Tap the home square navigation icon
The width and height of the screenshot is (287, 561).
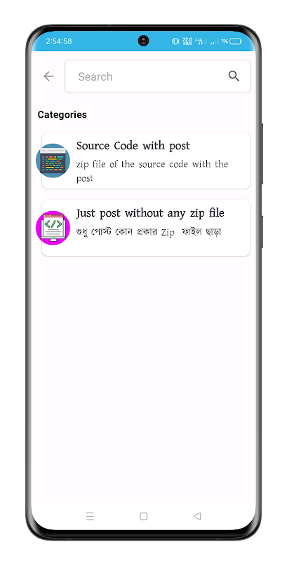[x=143, y=516]
